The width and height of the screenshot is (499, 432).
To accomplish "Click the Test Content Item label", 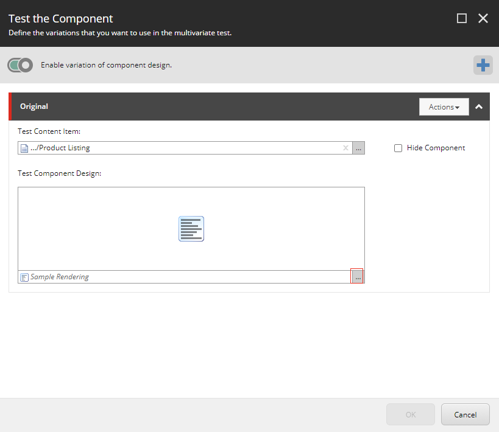I will [49, 131].
